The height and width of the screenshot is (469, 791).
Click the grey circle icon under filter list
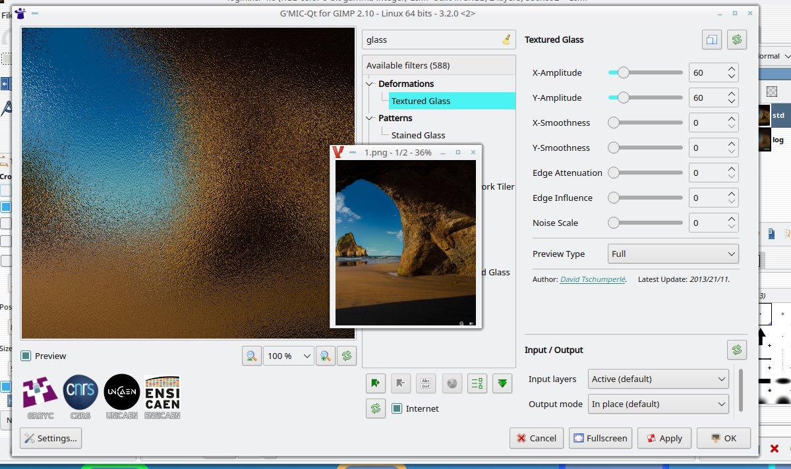coord(452,383)
